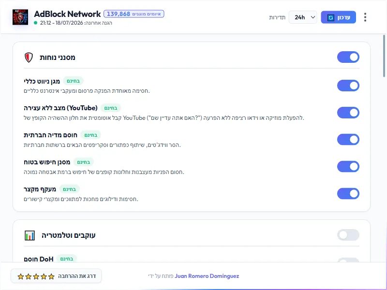
Task: Click the five gold stars rating icon
Action: tap(36, 276)
